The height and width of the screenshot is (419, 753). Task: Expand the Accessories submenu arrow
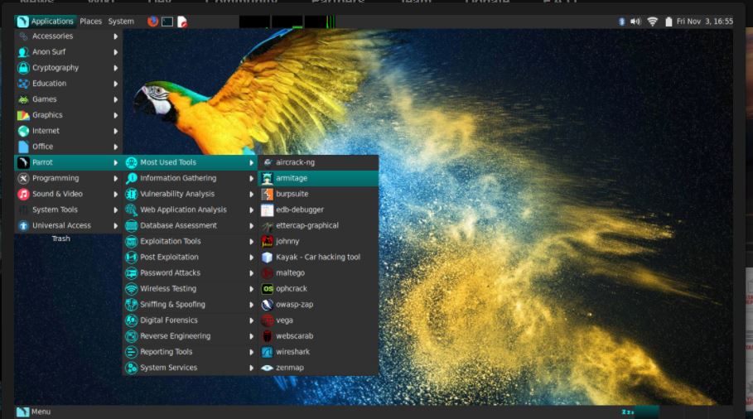[x=116, y=36]
